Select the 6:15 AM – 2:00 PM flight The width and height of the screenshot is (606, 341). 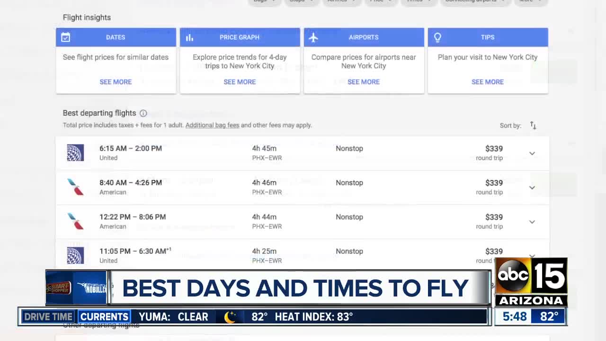tap(303, 153)
